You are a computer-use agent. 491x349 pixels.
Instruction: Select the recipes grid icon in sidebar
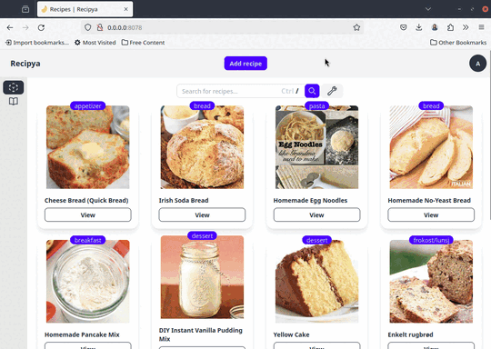(x=14, y=87)
